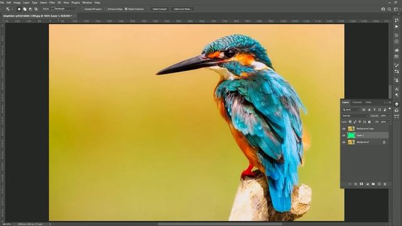
Task: Switch to the Paths tab
Action: (369, 102)
